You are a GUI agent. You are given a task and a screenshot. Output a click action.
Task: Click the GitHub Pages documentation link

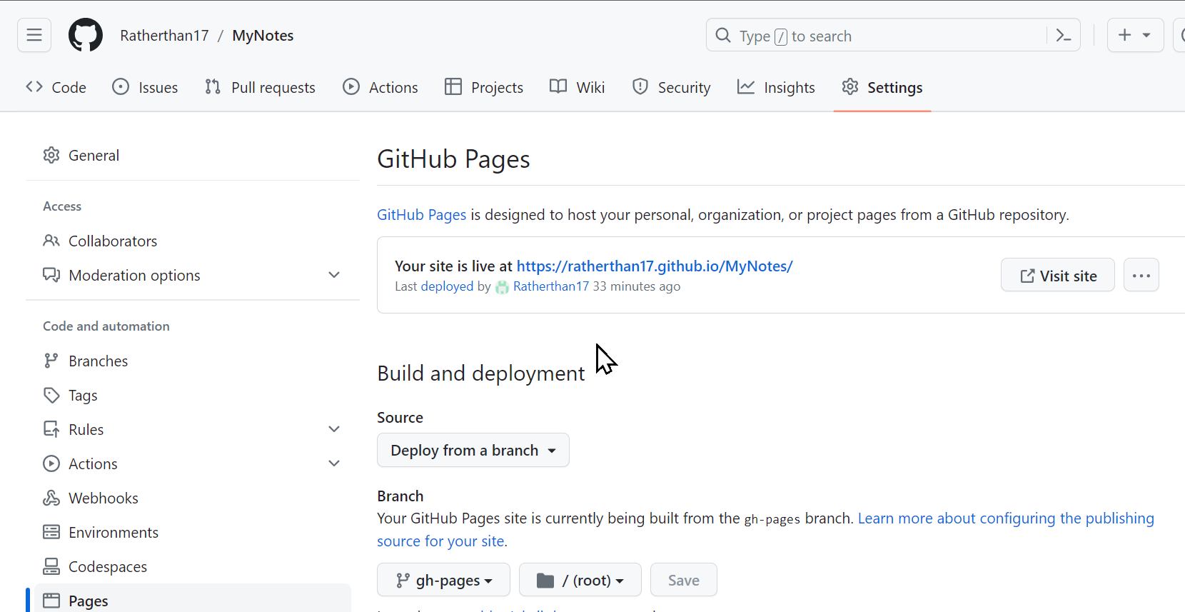click(421, 215)
